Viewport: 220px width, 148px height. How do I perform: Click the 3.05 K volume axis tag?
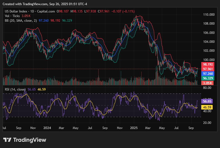pyautogui.click(x=208, y=83)
